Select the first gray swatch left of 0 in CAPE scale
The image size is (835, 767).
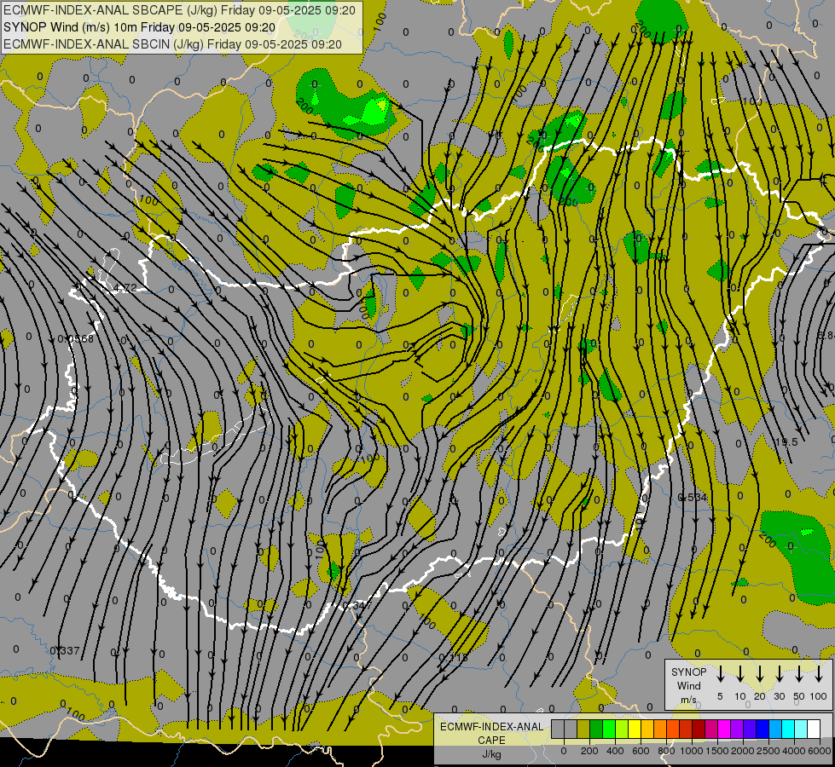tap(558, 730)
